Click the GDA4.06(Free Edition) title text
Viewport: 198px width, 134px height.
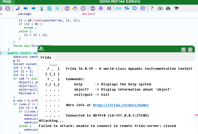[120, 2]
